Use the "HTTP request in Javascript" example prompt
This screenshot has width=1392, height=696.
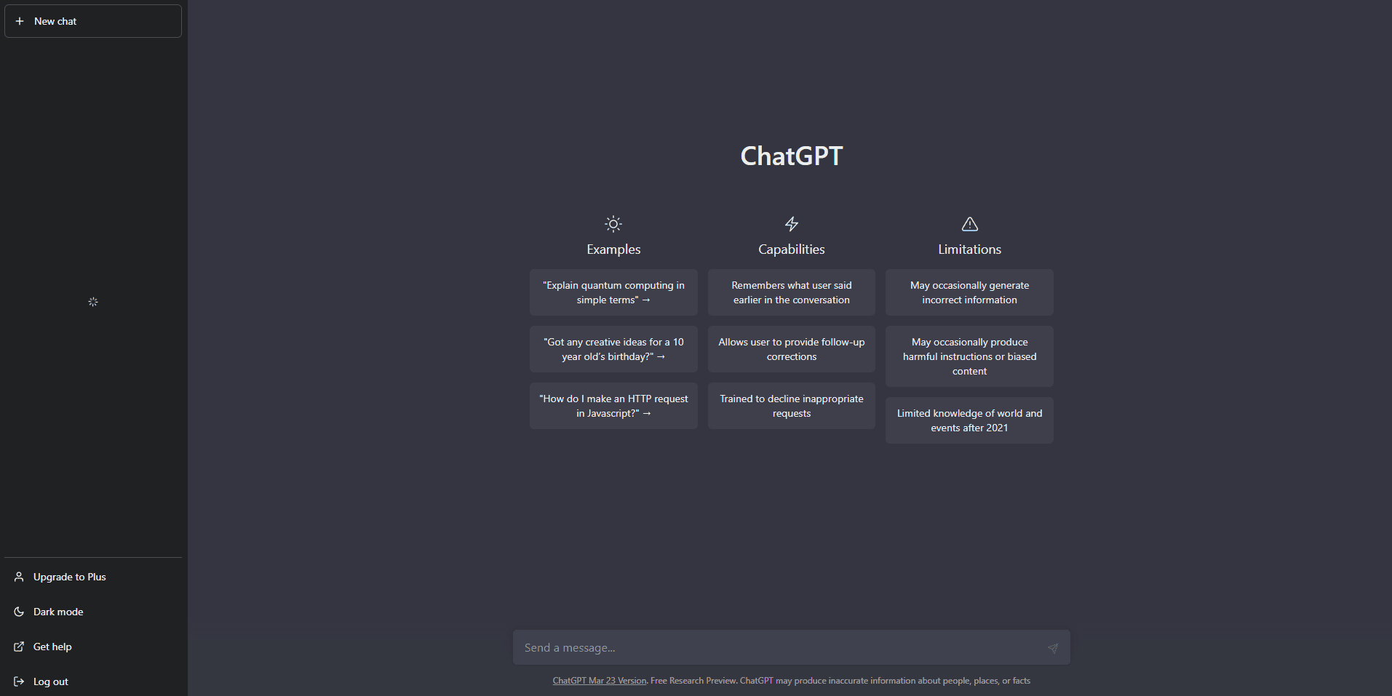tap(613, 406)
